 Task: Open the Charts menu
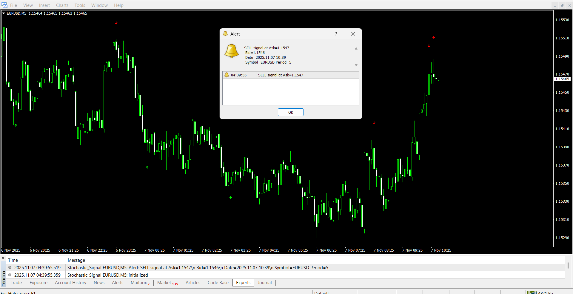62,5
